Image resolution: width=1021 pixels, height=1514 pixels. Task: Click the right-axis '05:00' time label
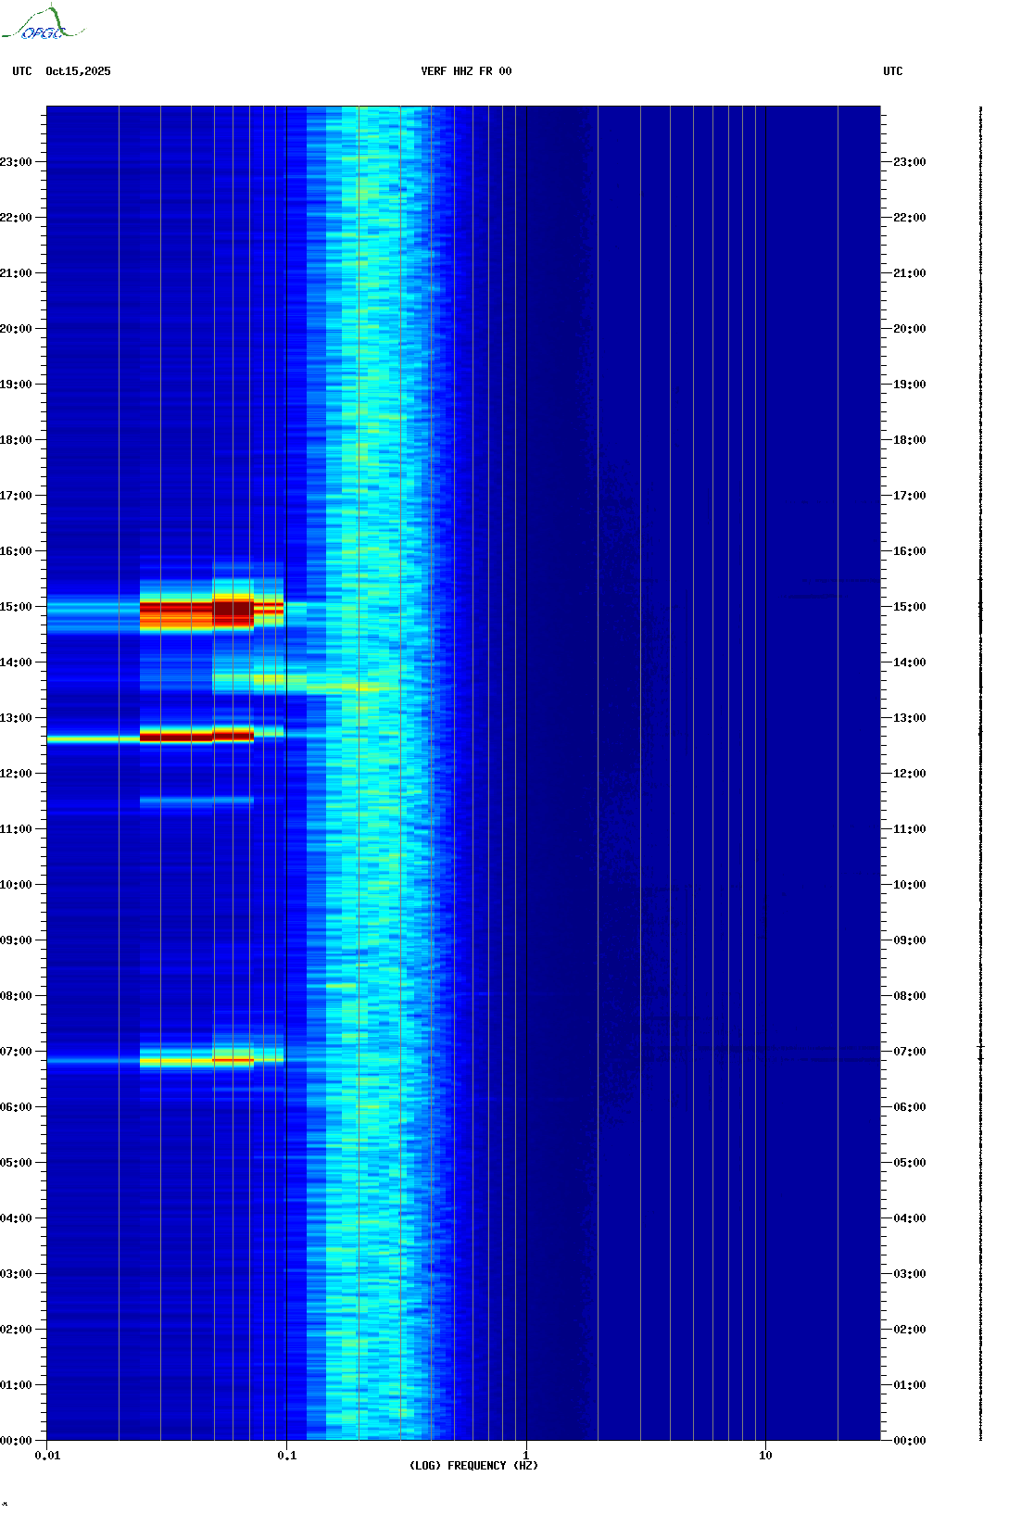tap(910, 1163)
